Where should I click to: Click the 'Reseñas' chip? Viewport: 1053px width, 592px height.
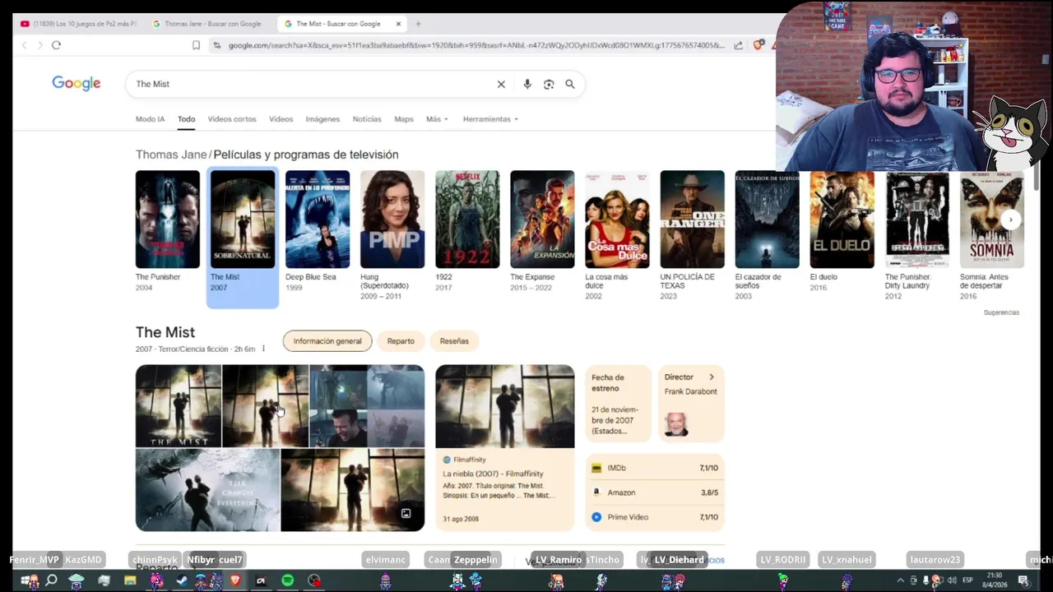(454, 341)
